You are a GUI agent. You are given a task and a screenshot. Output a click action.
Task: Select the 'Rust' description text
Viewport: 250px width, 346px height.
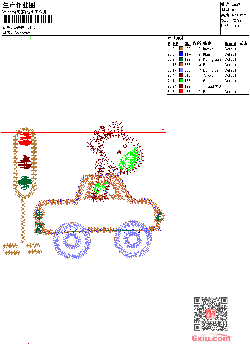pyautogui.click(x=206, y=65)
